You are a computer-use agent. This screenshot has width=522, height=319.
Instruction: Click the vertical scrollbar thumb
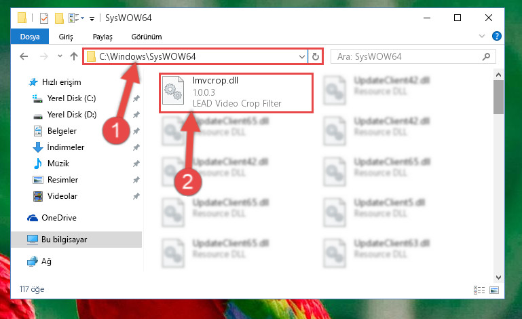point(498,97)
